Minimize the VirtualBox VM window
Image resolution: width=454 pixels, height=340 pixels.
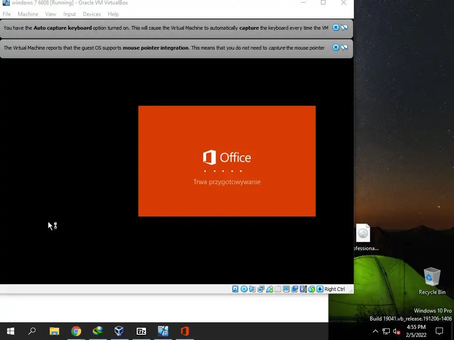coord(303,3)
